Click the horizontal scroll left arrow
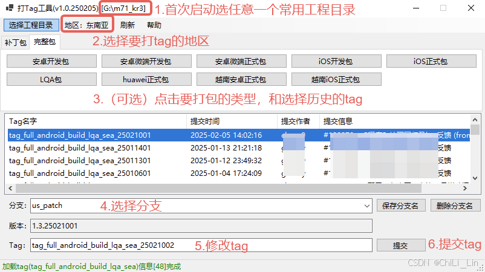485x272 pixels. coord(10,188)
